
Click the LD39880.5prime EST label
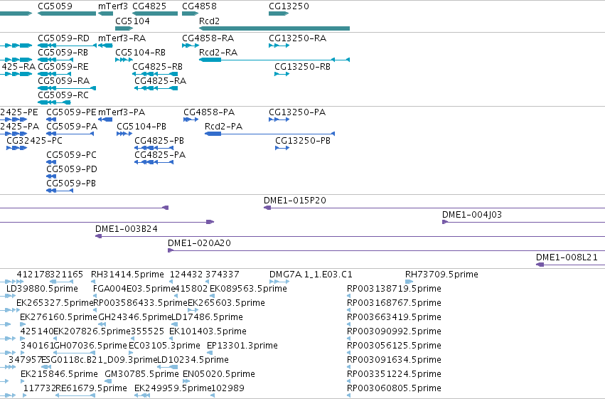(42, 289)
